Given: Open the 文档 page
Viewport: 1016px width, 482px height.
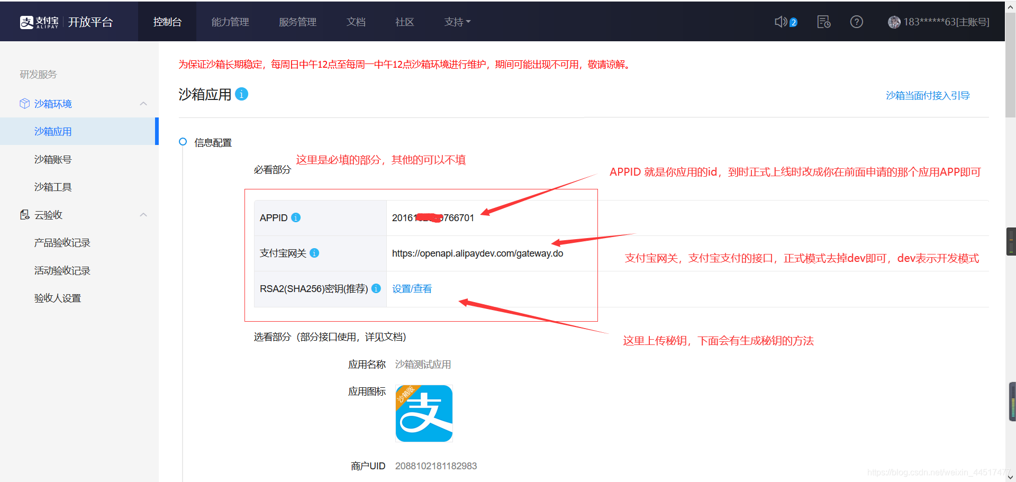Looking at the screenshot, I should 356,22.
